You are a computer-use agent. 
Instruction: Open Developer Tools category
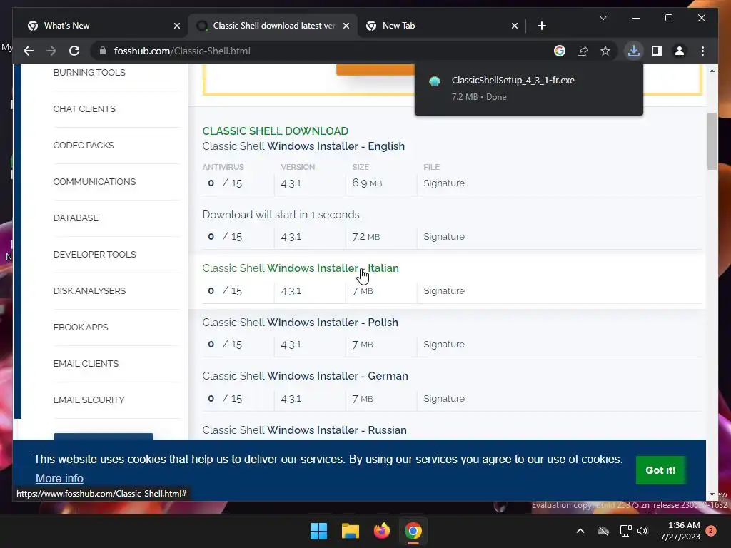pos(95,255)
